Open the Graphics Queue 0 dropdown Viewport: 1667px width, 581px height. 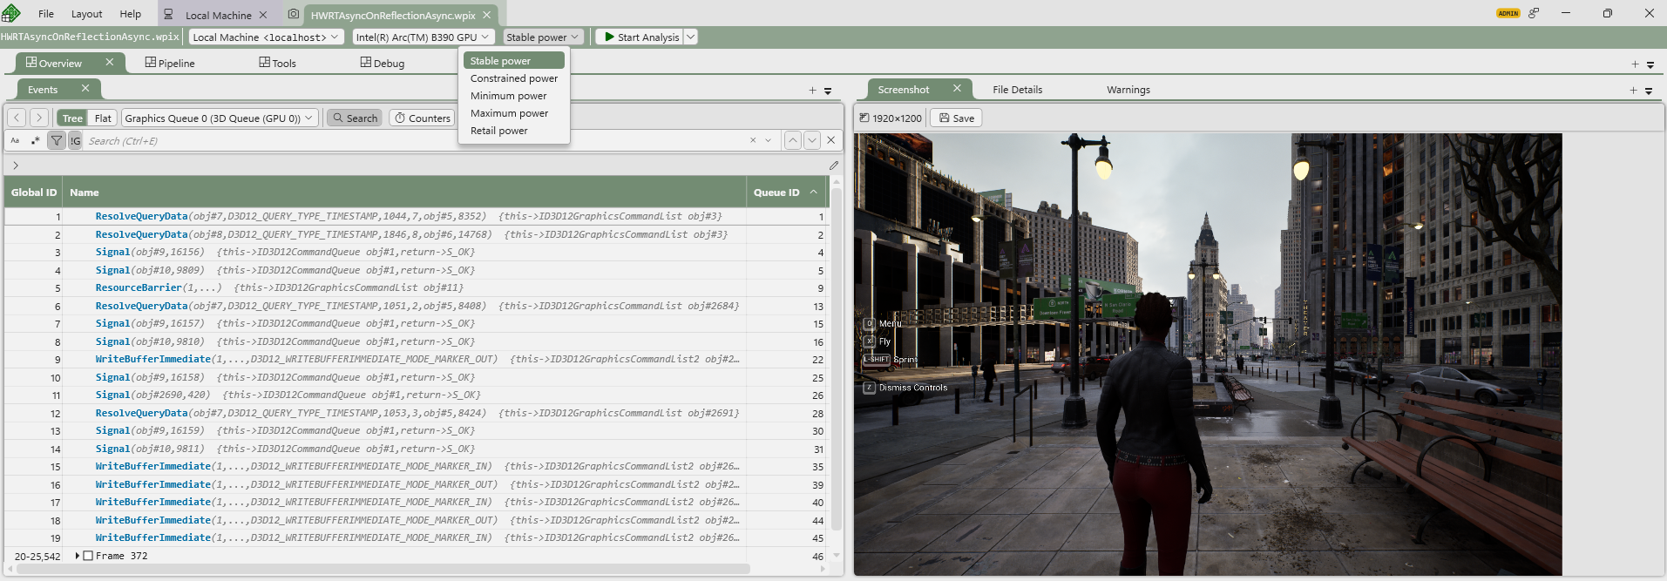point(219,118)
